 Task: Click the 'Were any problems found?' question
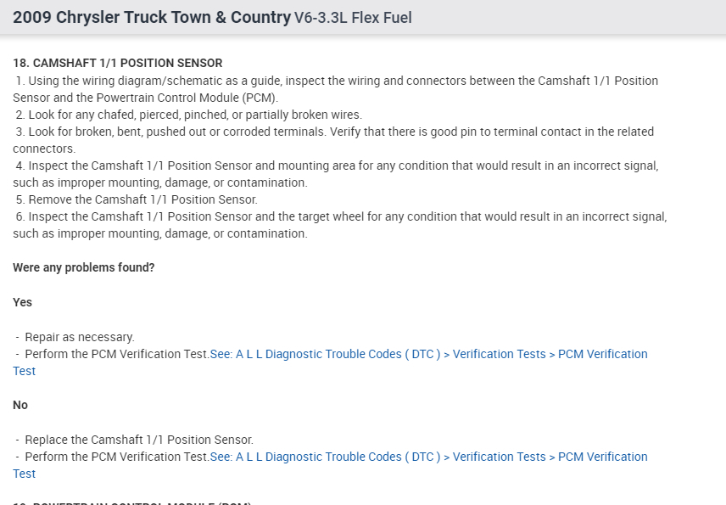coord(84,267)
